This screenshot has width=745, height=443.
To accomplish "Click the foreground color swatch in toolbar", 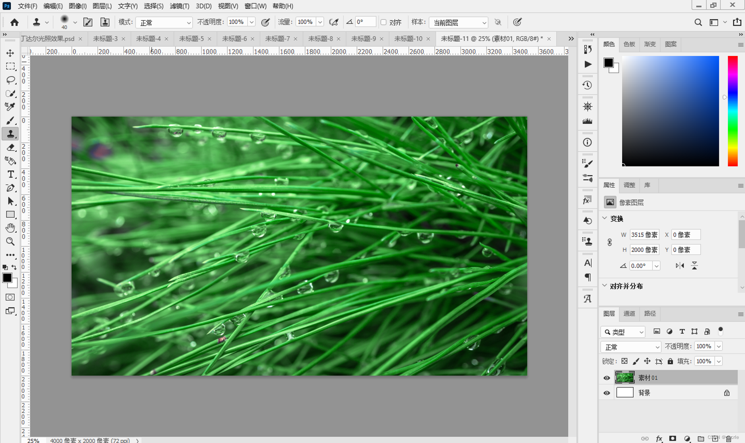I will click(x=7, y=278).
